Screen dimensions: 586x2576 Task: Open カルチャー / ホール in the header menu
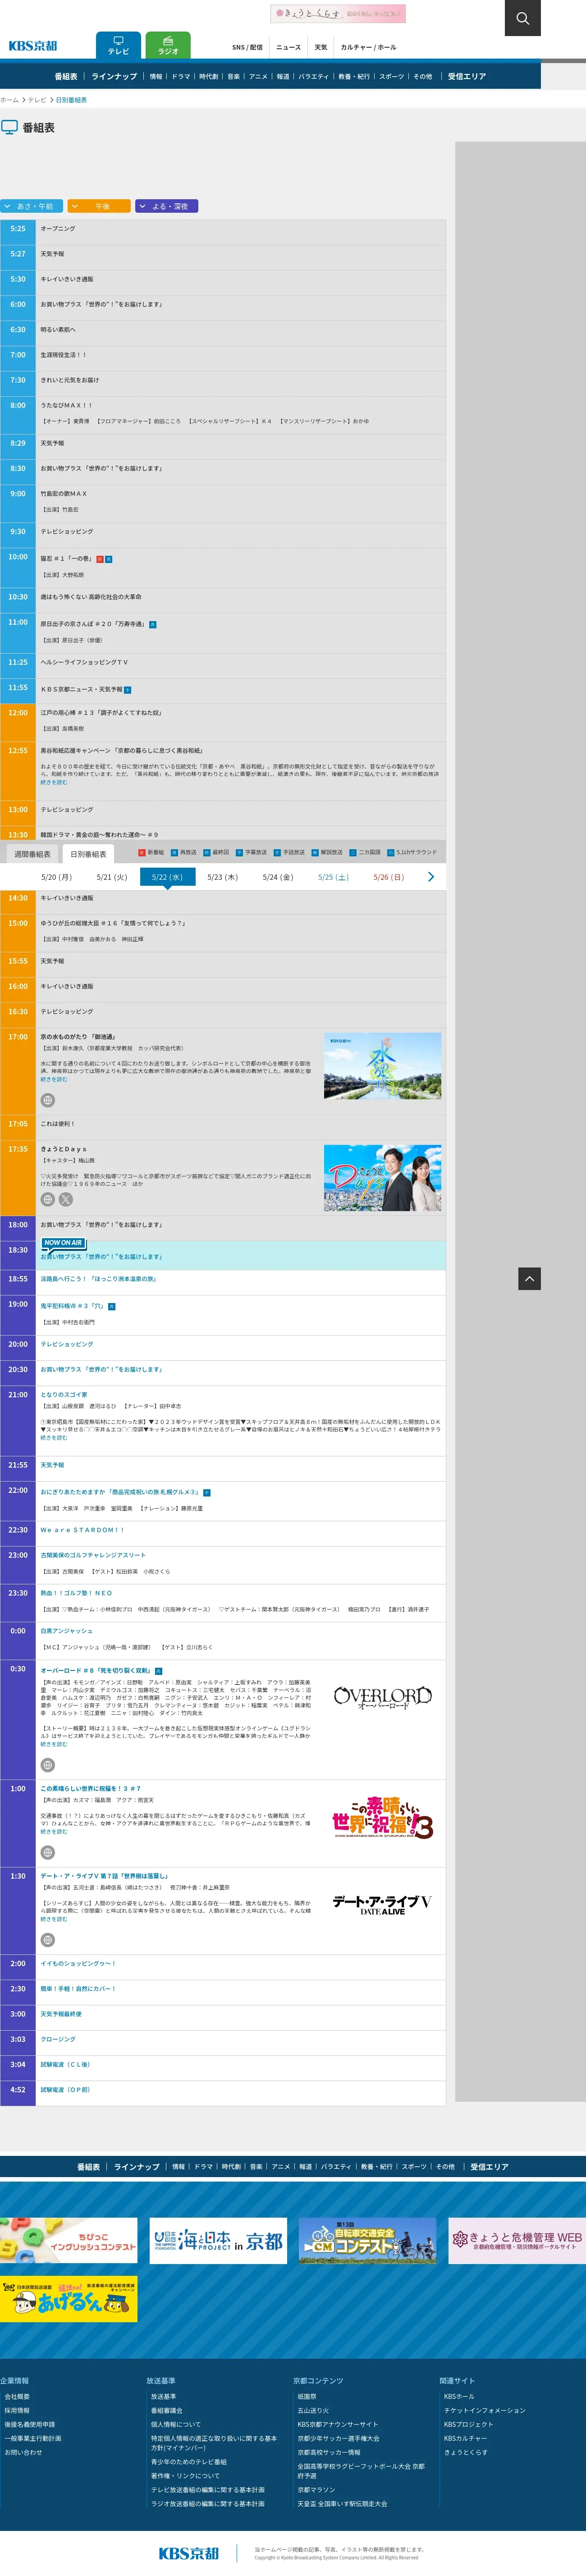[x=368, y=47]
